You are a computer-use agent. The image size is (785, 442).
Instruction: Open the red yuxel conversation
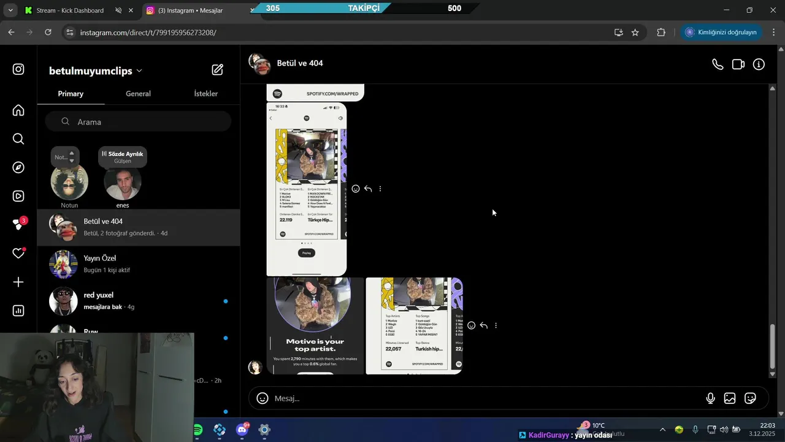pos(139,301)
